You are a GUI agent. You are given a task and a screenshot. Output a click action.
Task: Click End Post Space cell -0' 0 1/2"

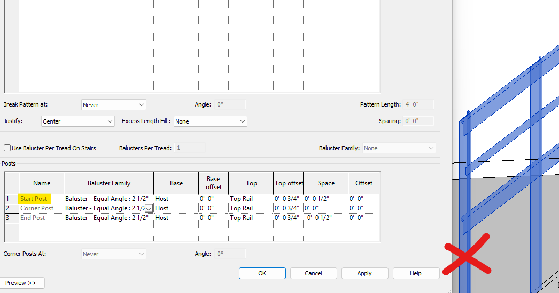click(326, 218)
